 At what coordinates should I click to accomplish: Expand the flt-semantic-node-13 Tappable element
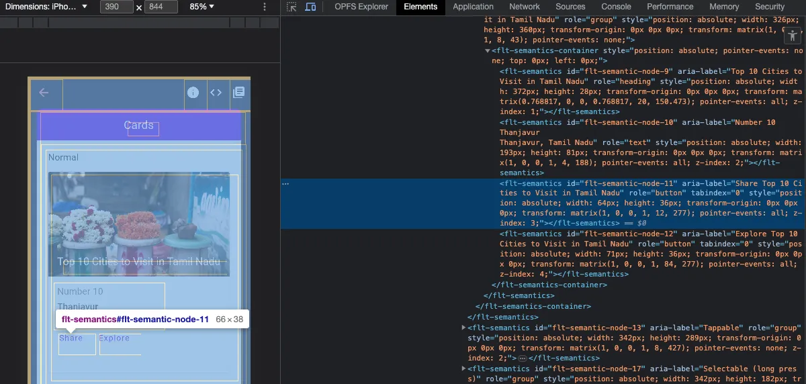(463, 328)
